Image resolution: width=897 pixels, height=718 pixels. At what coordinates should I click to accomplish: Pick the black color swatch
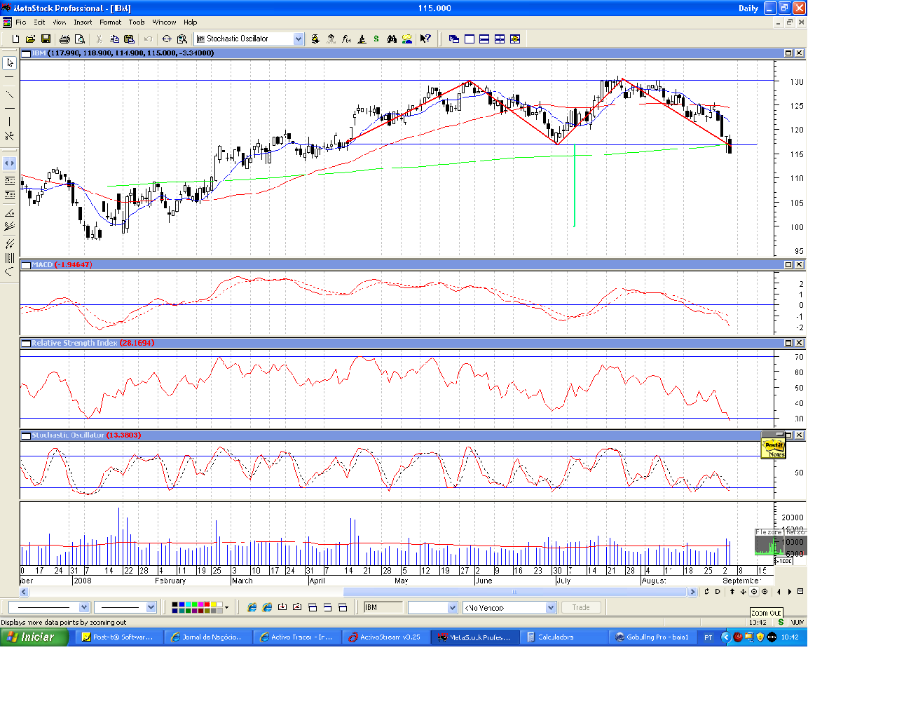point(175,604)
